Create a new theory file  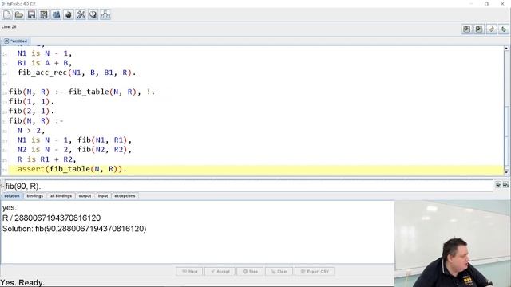tap(7, 14)
